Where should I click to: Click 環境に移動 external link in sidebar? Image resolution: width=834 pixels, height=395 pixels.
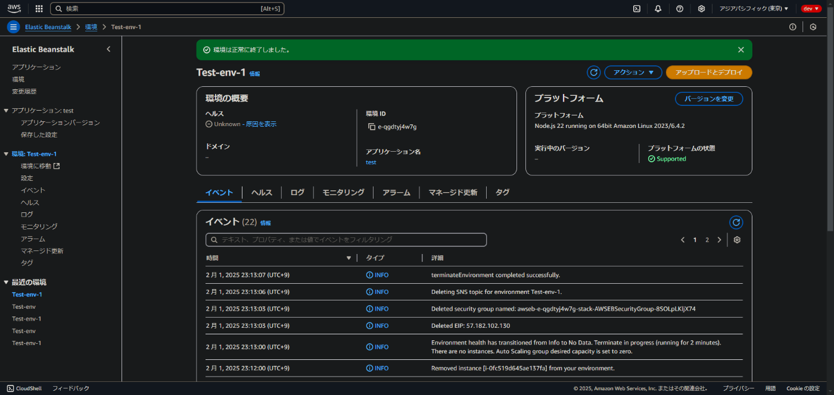tap(40, 166)
